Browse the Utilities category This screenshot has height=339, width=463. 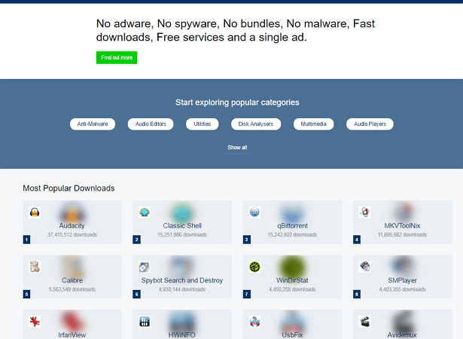click(203, 124)
